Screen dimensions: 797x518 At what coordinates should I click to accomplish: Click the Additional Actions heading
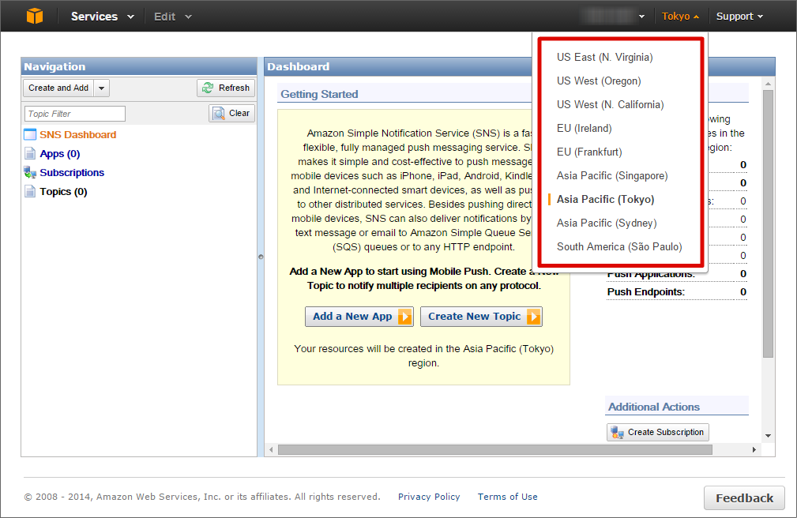pyautogui.click(x=654, y=407)
